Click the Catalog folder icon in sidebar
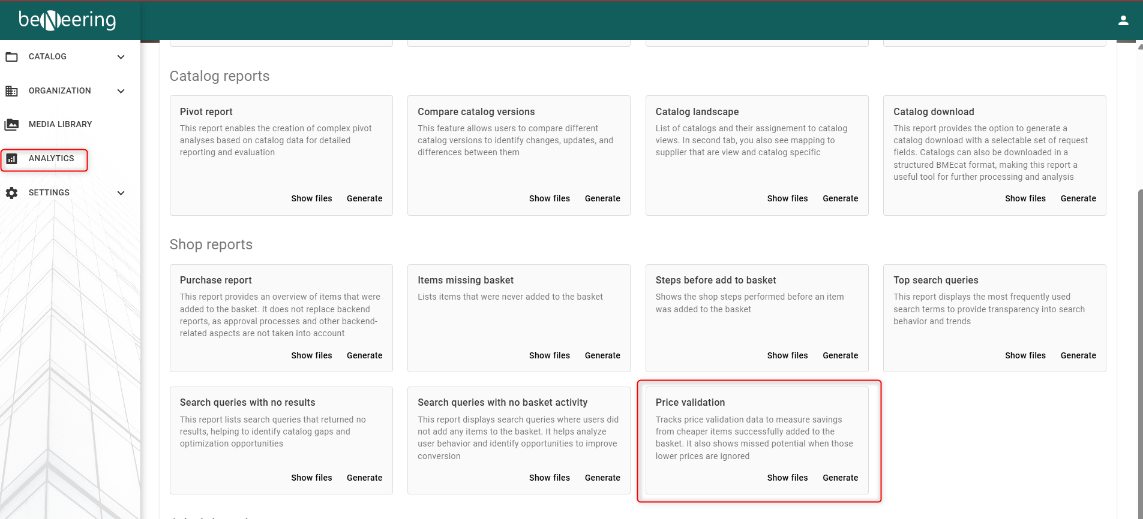 pos(11,57)
